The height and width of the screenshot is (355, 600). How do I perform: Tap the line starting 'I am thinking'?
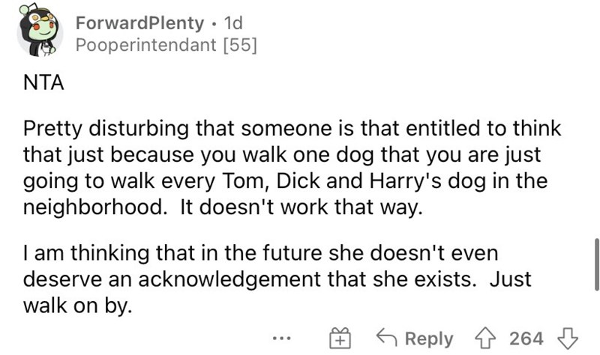(x=260, y=253)
